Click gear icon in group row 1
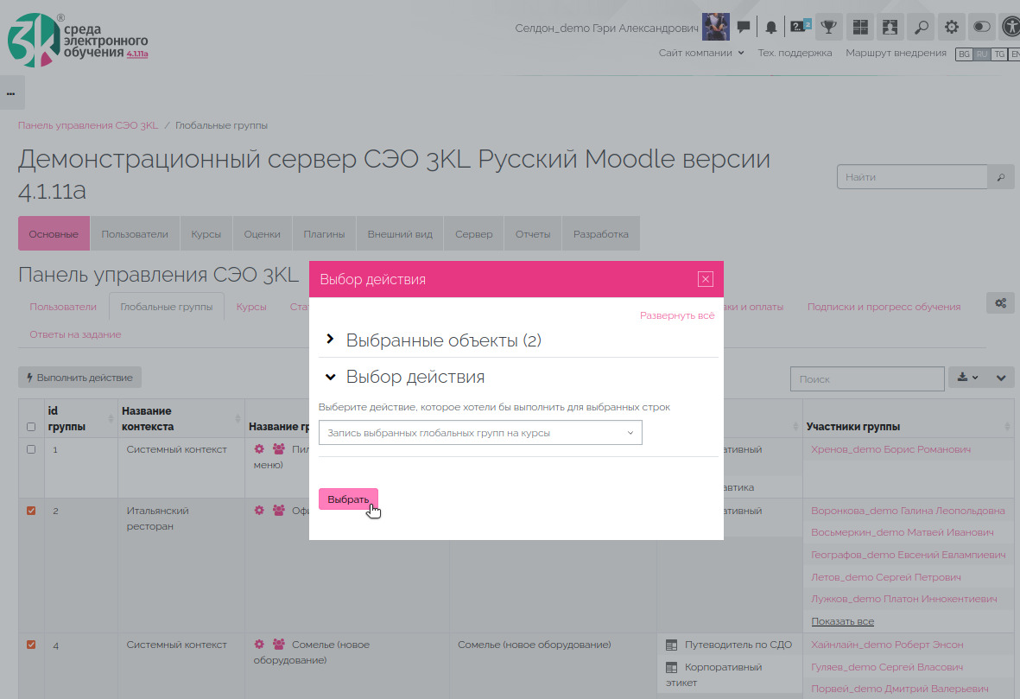The image size is (1020, 699). tap(259, 449)
